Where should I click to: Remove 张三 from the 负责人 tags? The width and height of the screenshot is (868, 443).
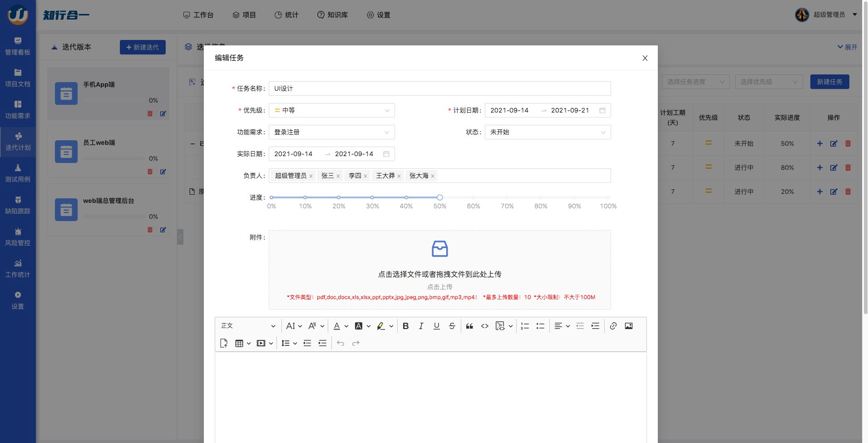click(x=338, y=176)
